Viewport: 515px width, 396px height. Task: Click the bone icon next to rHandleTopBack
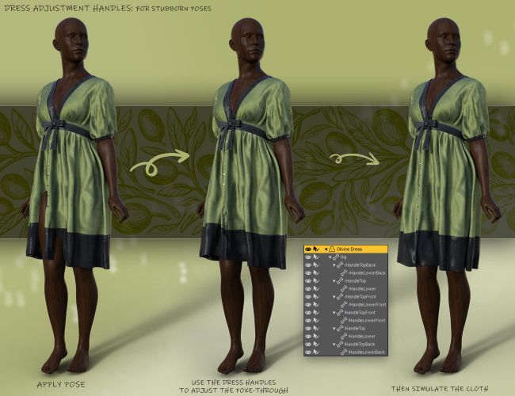click(x=340, y=265)
